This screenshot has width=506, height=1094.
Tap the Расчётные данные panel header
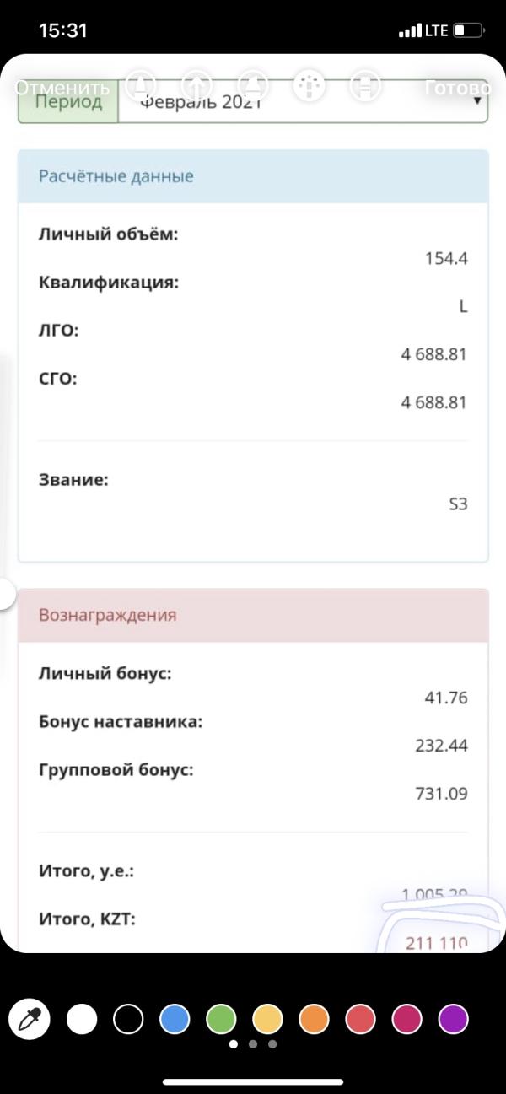(x=253, y=176)
